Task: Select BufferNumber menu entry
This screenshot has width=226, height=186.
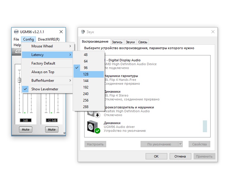Action: pos(47,81)
